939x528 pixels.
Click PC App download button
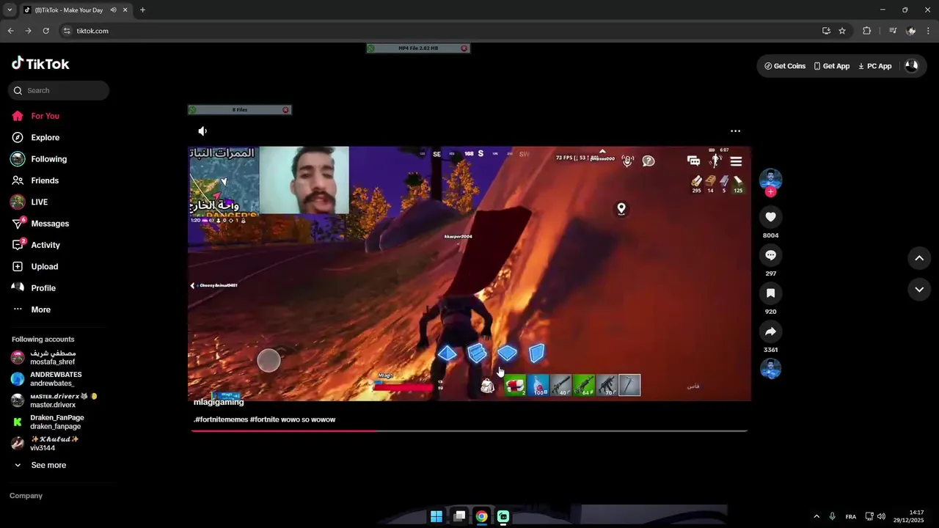point(874,66)
